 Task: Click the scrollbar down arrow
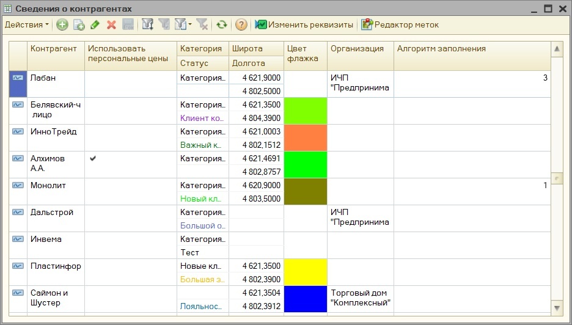557,308
